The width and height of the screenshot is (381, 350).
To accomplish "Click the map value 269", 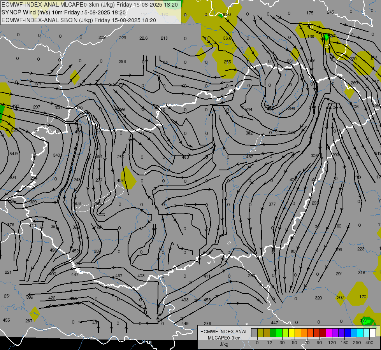I will [x=354, y=83].
